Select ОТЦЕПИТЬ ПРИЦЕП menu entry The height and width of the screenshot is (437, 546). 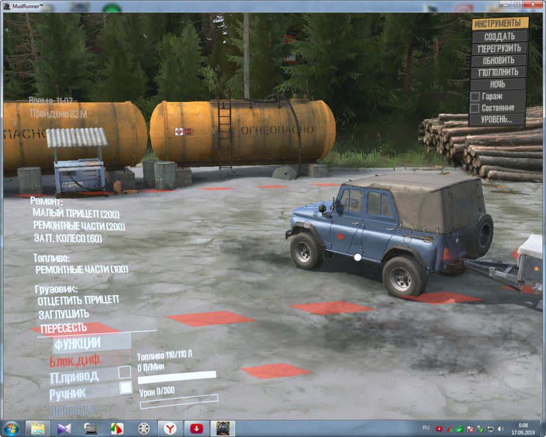(x=78, y=300)
